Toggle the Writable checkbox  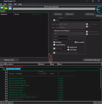tap(54, 42)
